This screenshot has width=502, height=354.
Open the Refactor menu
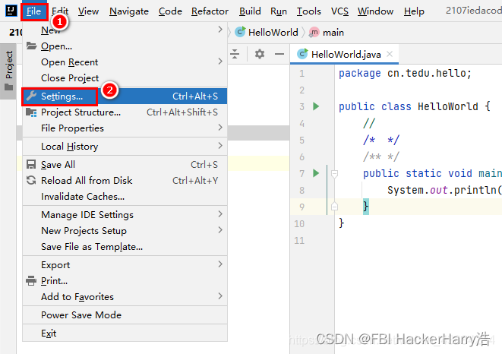click(210, 11)
